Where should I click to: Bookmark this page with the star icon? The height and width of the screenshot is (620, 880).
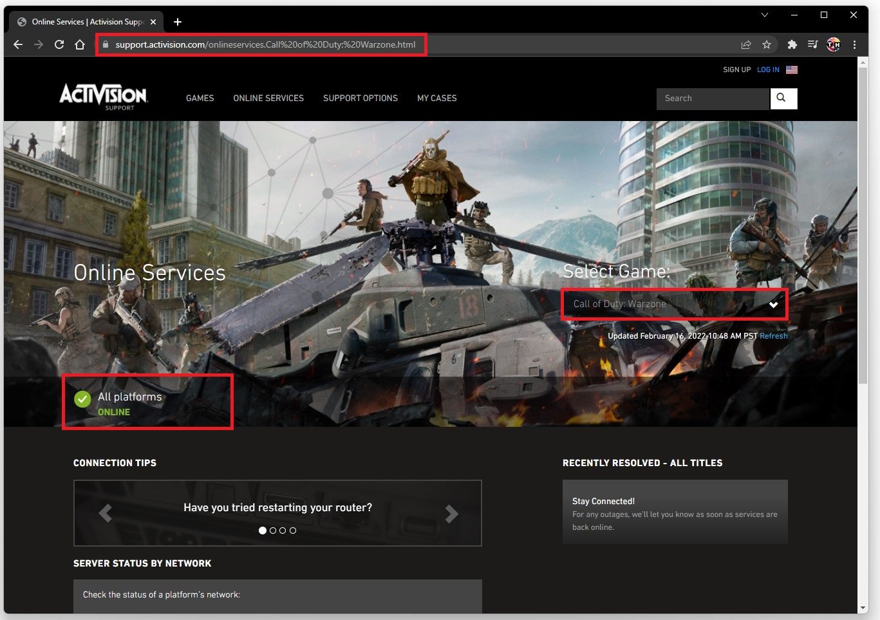766,44
